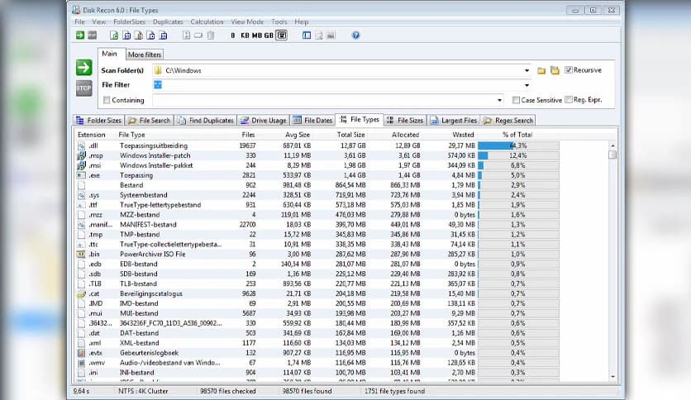Switch to the Drive Usage tab
This screenshot has height=400, width=691.
[x=264, y=121]
